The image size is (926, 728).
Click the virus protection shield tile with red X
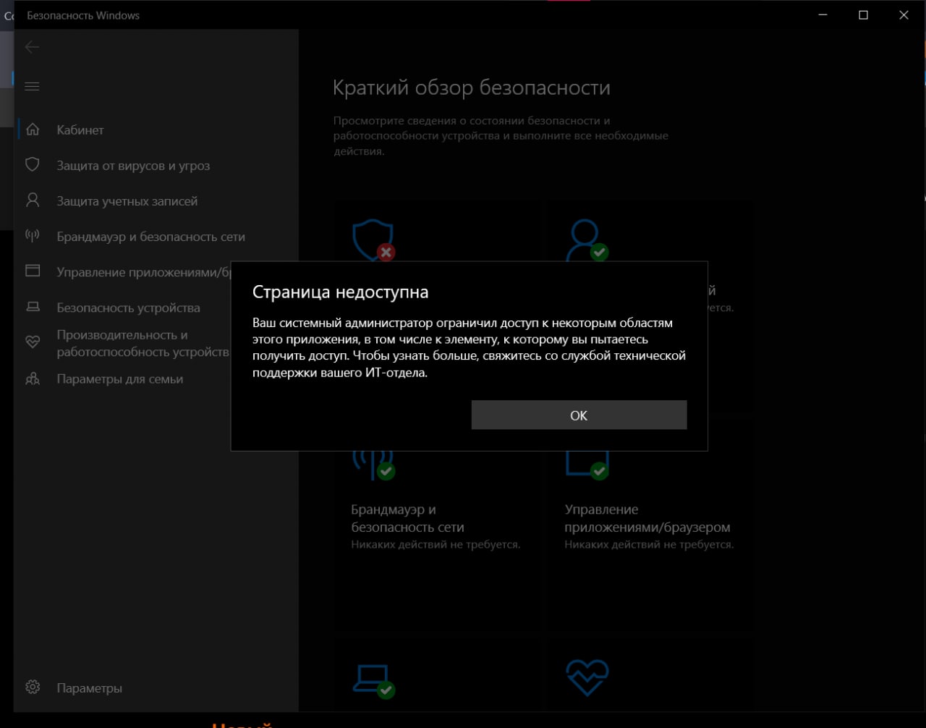point(373,241)
